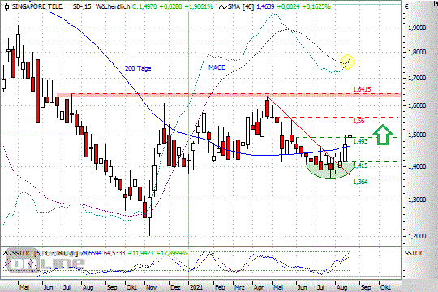Click the 'Okt' label at timeline end
This screenshot has height=292, width=438.
point(385,287)
